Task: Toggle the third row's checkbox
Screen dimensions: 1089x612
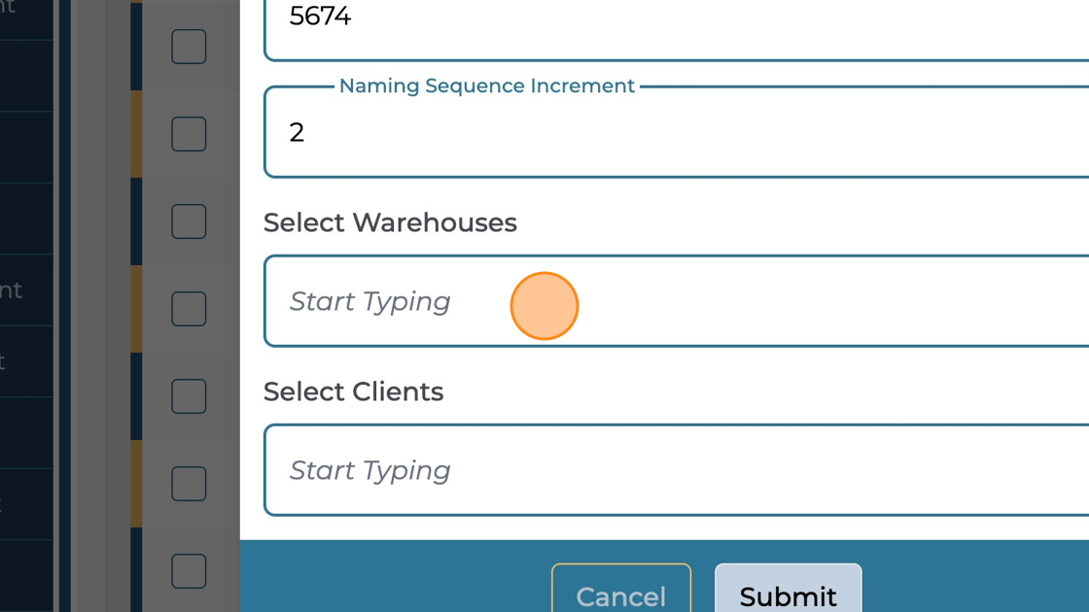Action: 189,221
